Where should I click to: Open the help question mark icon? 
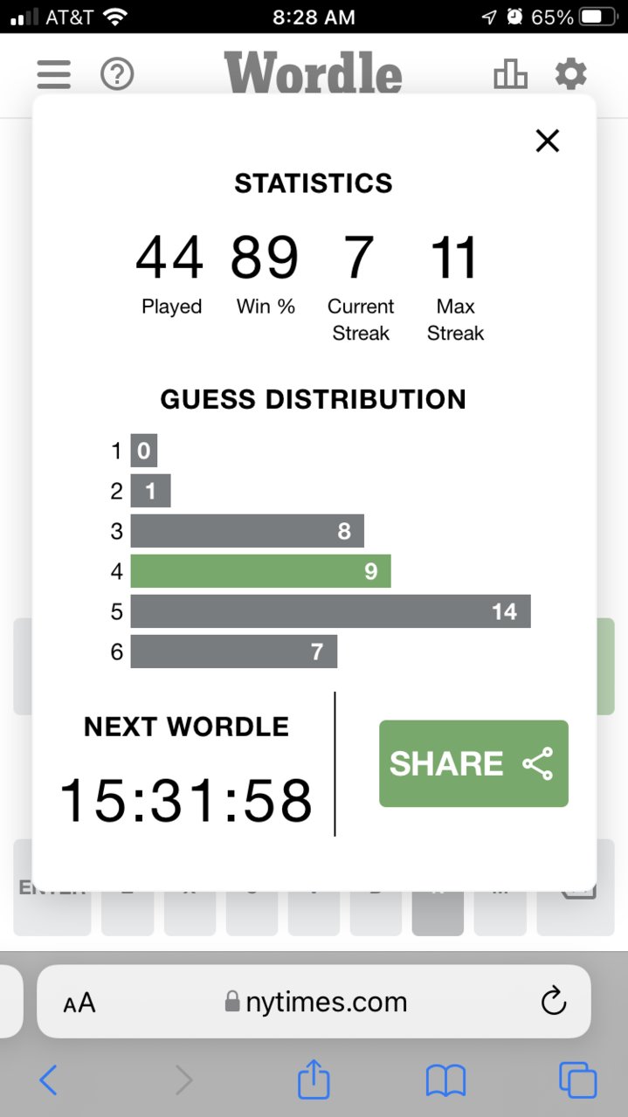point(117,74)
